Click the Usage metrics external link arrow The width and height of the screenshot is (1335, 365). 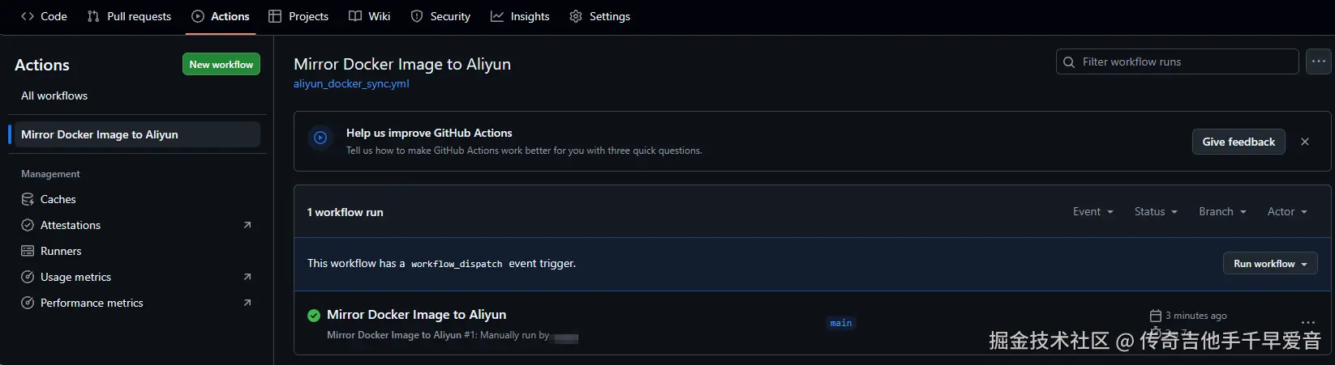(247, 277)
